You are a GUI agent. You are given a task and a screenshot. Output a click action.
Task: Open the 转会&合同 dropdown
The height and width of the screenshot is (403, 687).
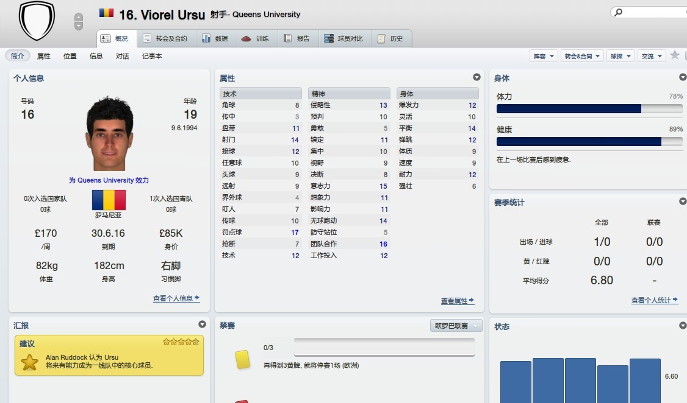click(x=582, y=56)
